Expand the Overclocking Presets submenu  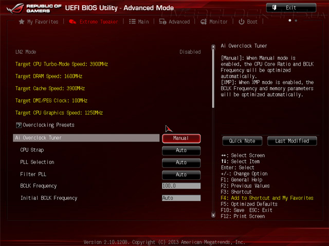coord(45,125)
